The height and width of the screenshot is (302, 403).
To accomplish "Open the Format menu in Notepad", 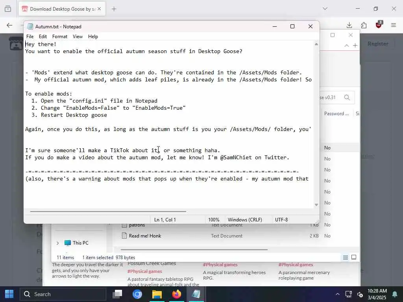I will tap(60, 37).
